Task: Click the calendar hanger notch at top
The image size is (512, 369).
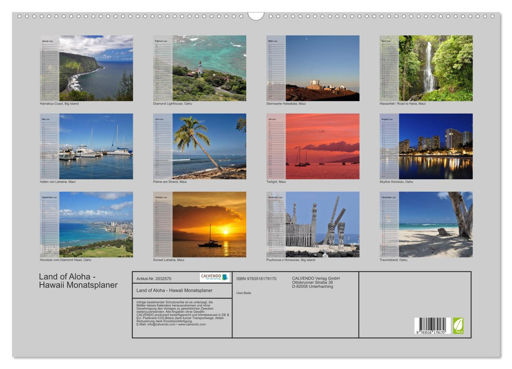Action: pyautogui.click(x=256, y=16)
